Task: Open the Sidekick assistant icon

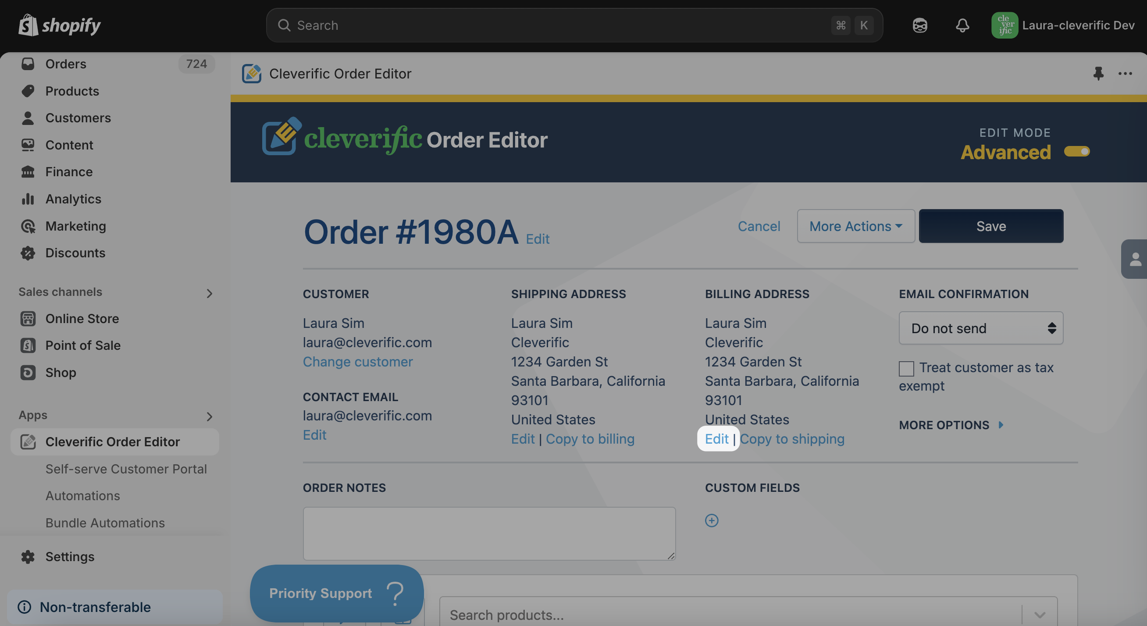Action: pyautogui.click(x=920, y=25)
